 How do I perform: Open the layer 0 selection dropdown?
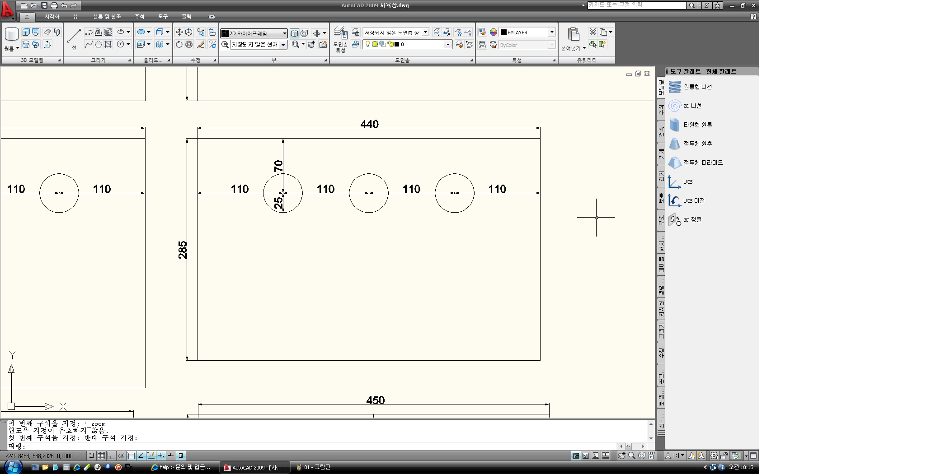pyautogui.click(x=407, y=44)
